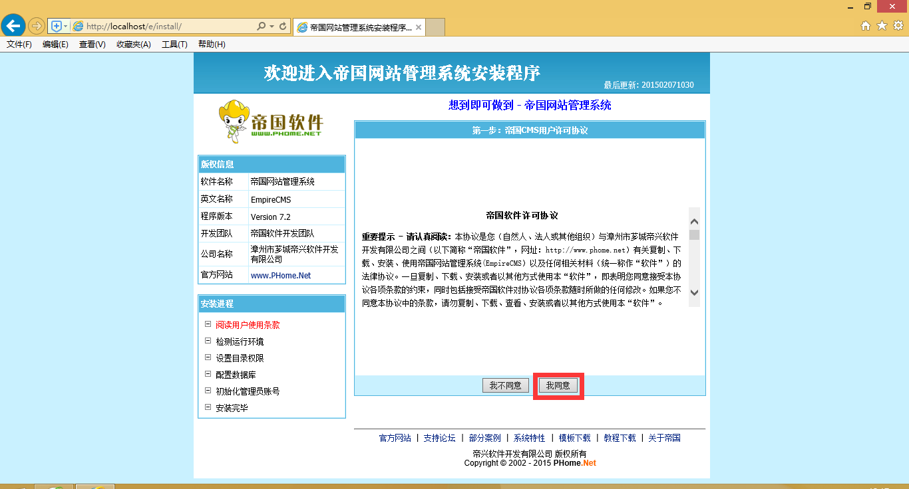This screenshot has height=489, width=909.
Task: Click the 配置数据库 install step
Action: click(236, 375)
